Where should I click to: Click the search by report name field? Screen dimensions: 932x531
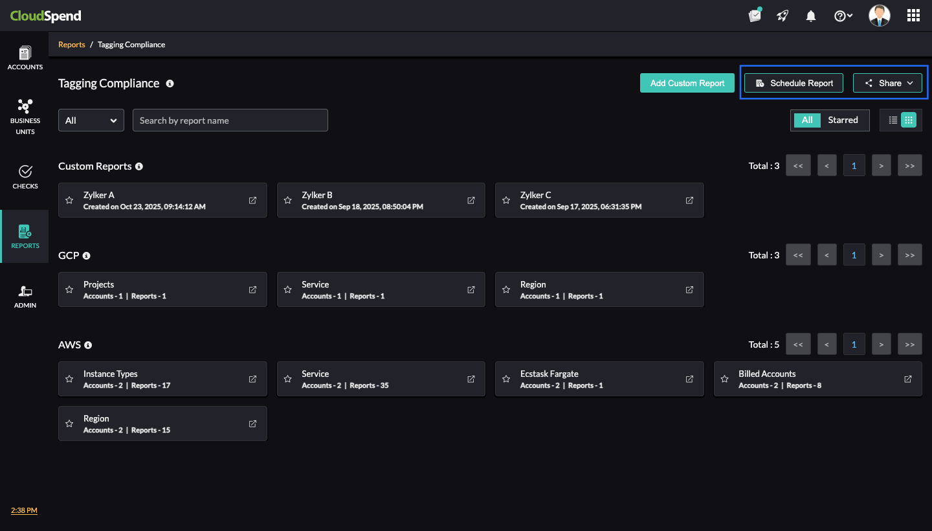(230, 120)
